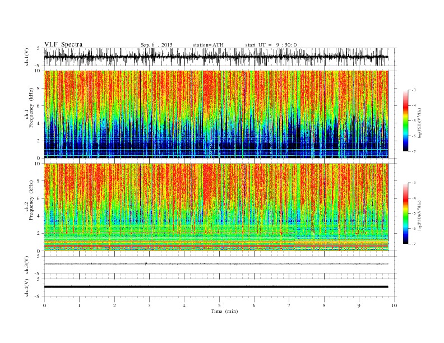This screenshot has width=444, height=343.
Task: Click the "6" kHz tick on ch.1 spectrogram
Action: [39, 106]
